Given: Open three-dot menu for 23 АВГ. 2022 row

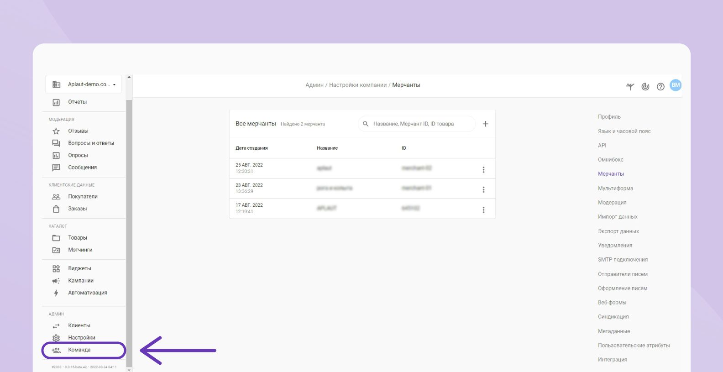Looking at the screenshot, I should [x=483, y=190].
